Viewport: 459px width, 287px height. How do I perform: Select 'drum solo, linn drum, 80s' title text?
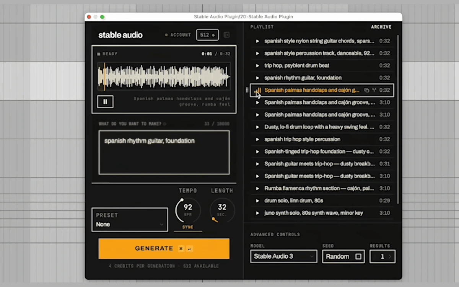(x=294, y=201)
